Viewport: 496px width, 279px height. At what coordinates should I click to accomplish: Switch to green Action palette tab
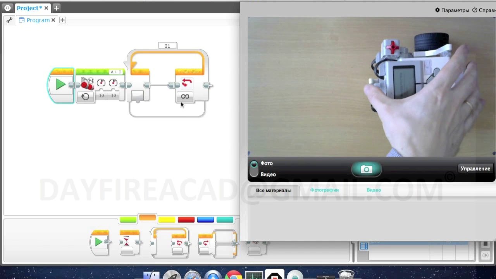(128, 220)
